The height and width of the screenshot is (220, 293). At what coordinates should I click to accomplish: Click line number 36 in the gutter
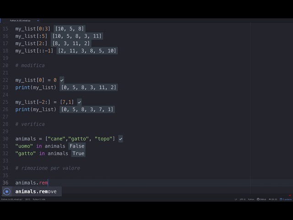click(x=5, y=183)
